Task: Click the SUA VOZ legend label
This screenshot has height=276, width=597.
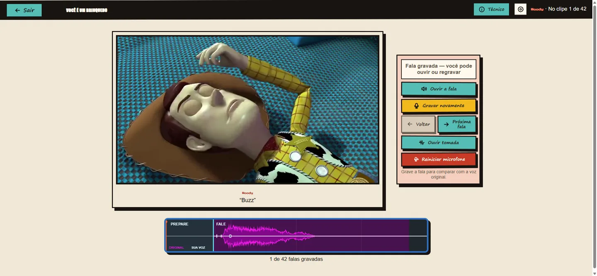Action: click(198, 247)
